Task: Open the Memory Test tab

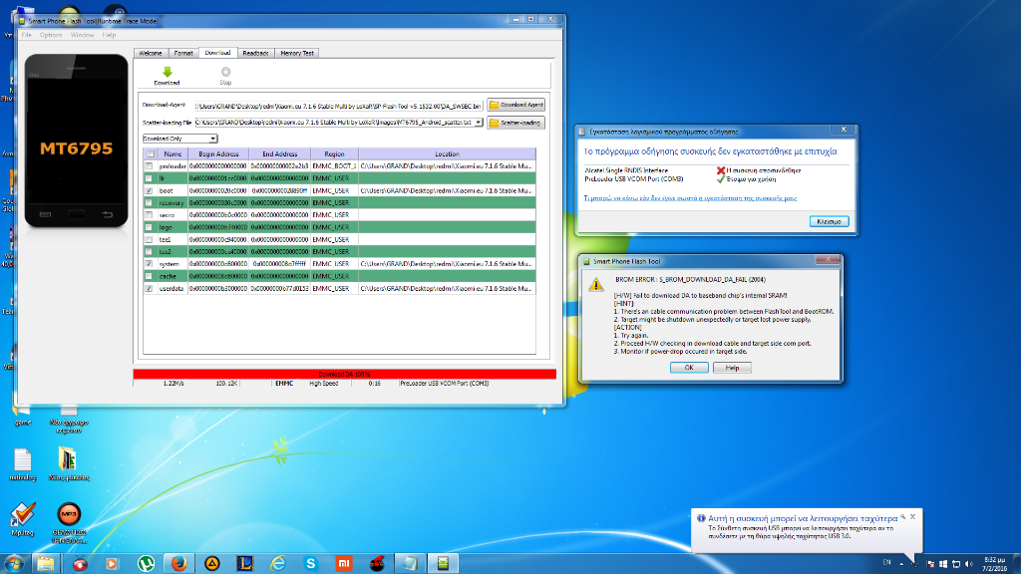Action: [297, 53]
